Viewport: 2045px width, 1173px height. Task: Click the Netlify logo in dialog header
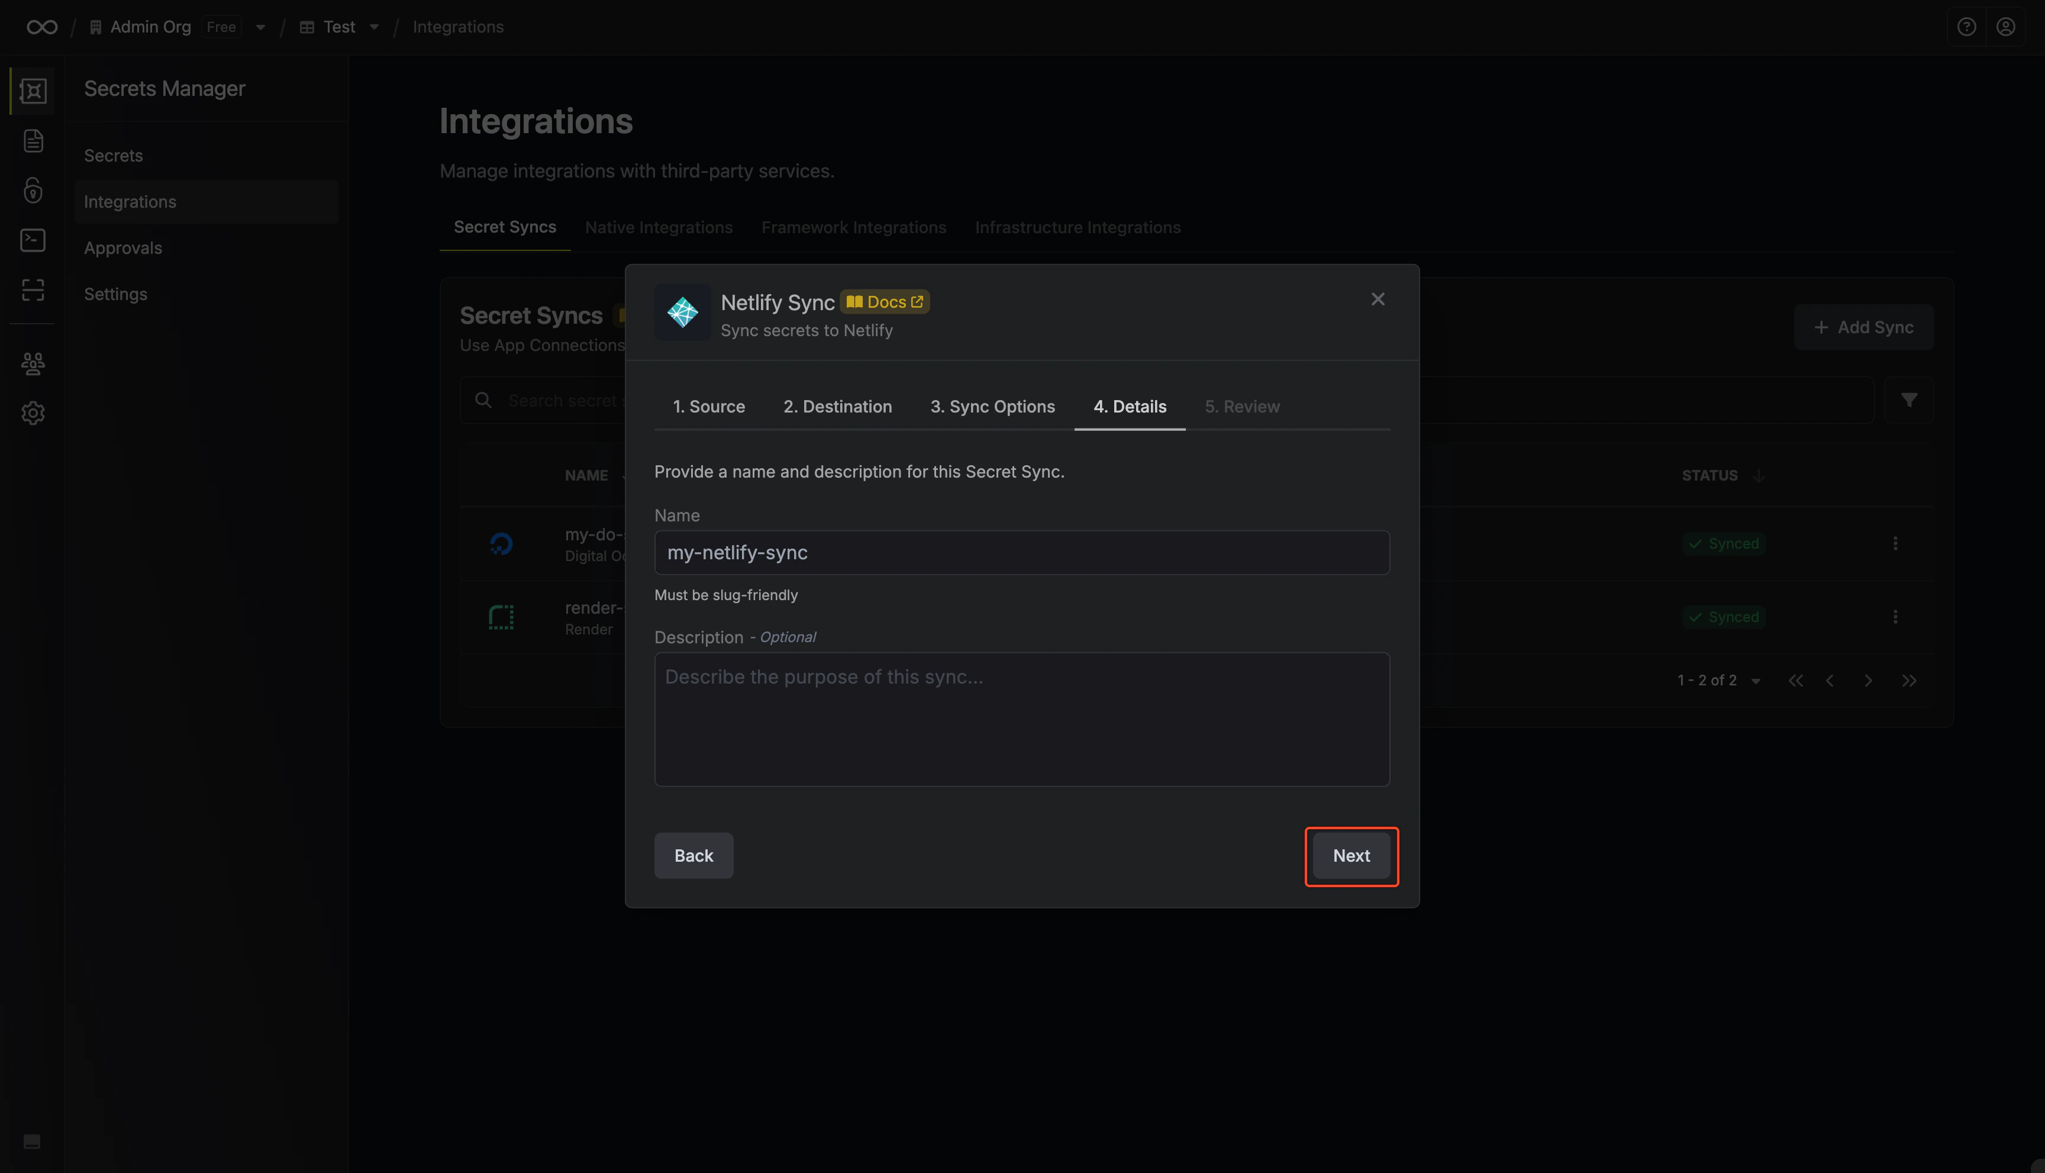(x=682, y=312)
